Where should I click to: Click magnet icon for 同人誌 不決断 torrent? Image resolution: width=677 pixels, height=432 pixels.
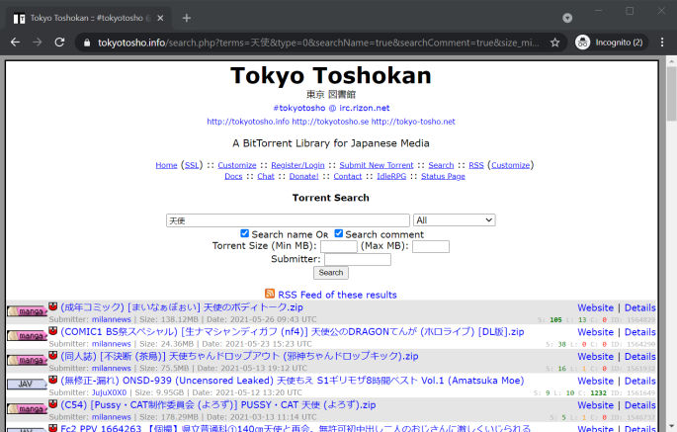pyautogui.click(x=53, y=355)
